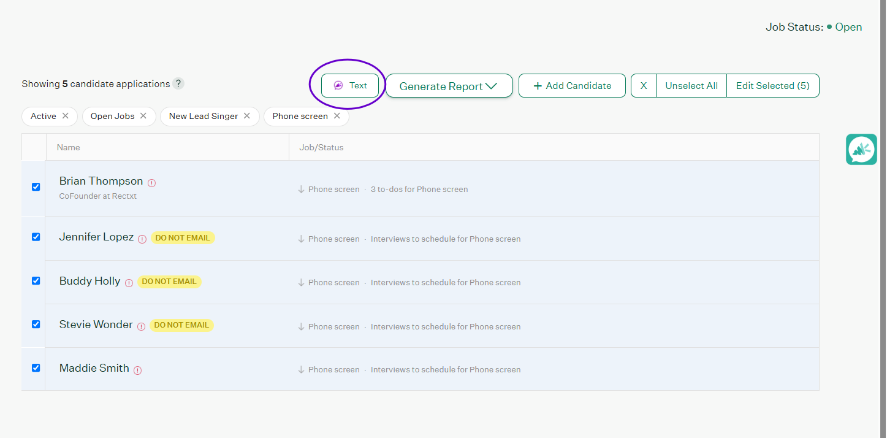Open Jennifer Lopez's candidate profile
The width and height of the screenshot is (887, 438).
coord(96,237)
